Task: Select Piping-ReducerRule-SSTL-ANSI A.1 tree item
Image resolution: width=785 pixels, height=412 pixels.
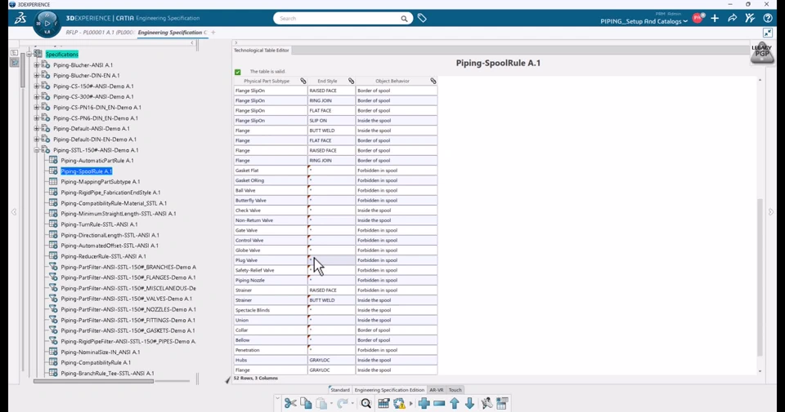Action: (103, 256)
